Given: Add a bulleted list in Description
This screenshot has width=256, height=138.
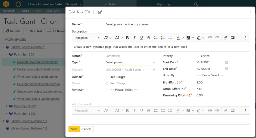Looking at the screenshot, I should tap(156, 38).
